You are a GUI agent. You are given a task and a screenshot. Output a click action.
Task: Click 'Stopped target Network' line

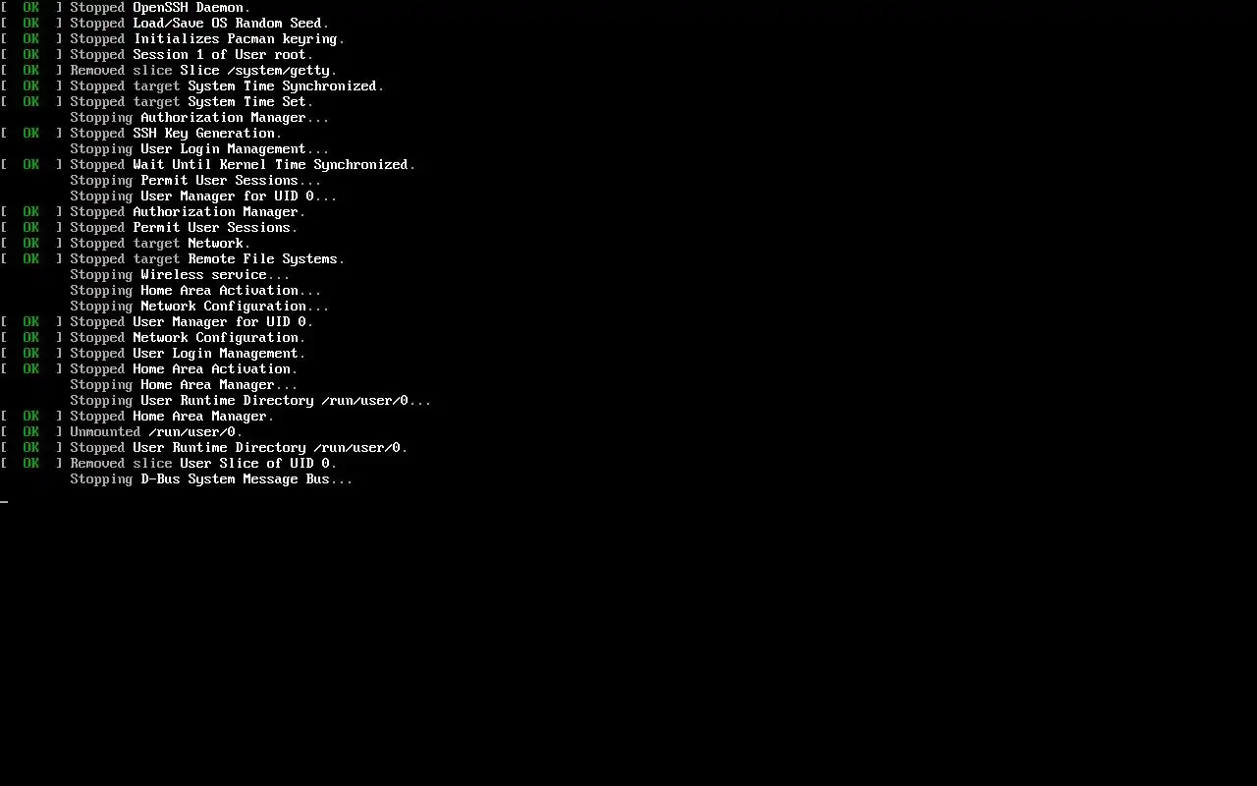(126, 244)
